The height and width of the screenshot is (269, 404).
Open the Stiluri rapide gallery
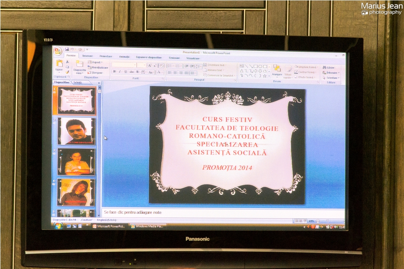288,72
